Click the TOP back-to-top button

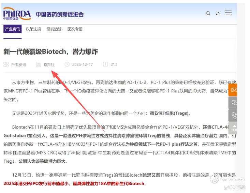pyautogui.click(x=233, y=129)
